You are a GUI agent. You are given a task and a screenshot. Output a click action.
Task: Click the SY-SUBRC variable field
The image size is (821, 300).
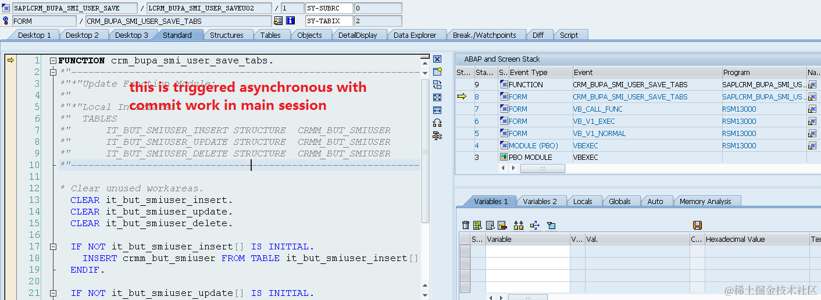(x=330, y=8)
